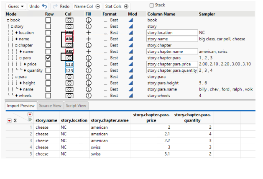
Task: Open the Guess dropdown menu
Action: pyautogui.click(x=16, y=6)
